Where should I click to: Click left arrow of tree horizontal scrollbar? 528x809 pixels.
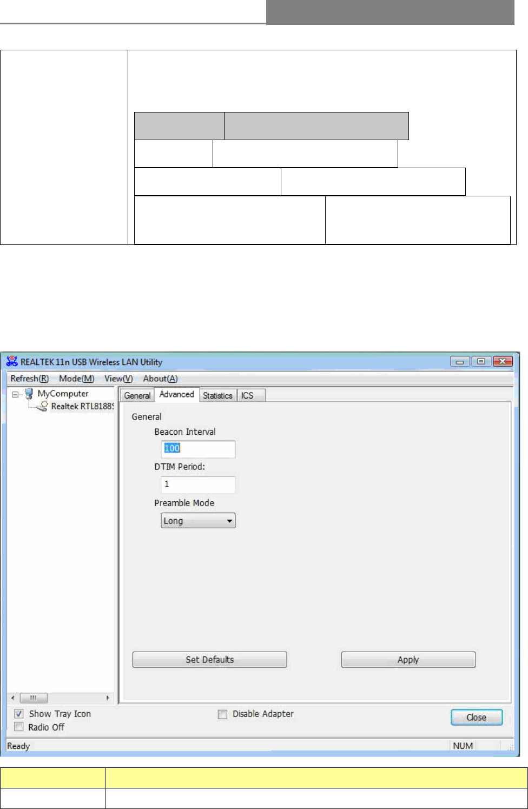click(13, 698)
